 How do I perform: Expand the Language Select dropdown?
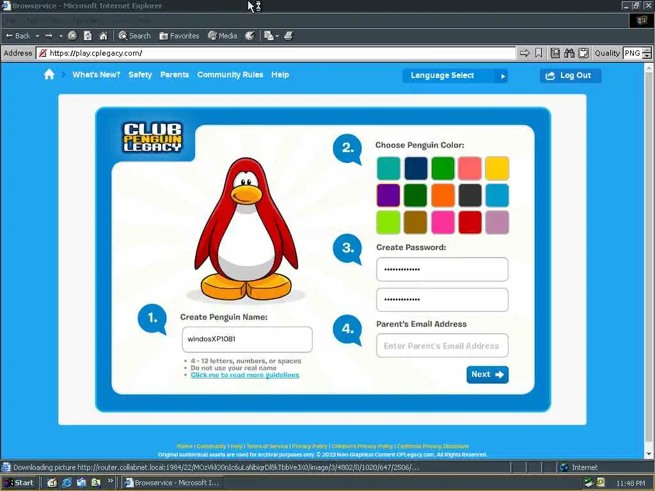click(x=455, y=75)
